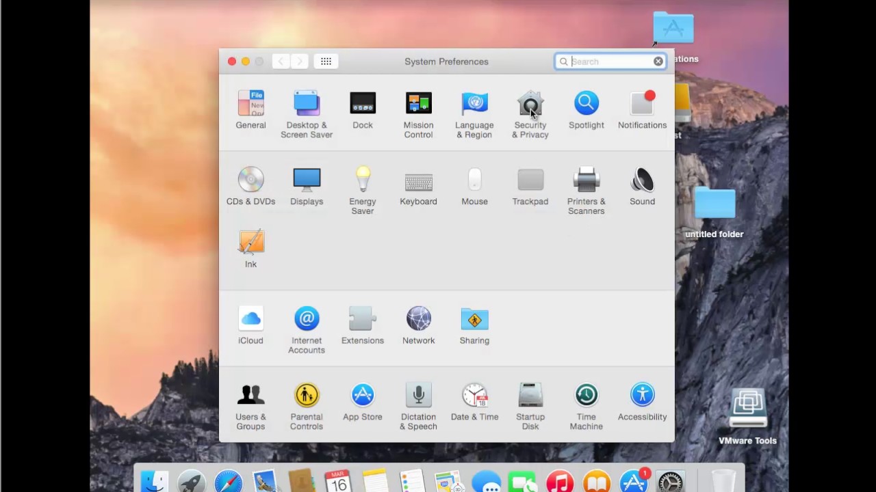Open FaceTime from the Dock
Viewport: 876px width, 492px height.
pyautogui.click(x=524, y=482)
